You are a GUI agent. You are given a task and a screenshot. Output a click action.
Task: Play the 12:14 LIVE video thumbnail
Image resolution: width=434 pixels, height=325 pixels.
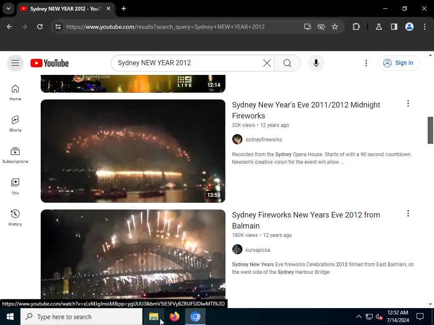pyautogui.click(x=133, y=83)
